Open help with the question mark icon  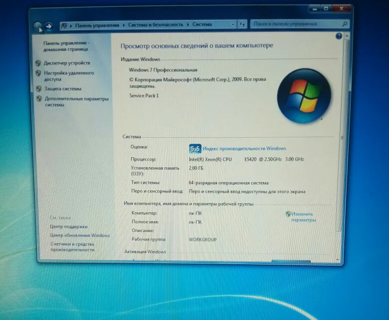coord(339,36)
